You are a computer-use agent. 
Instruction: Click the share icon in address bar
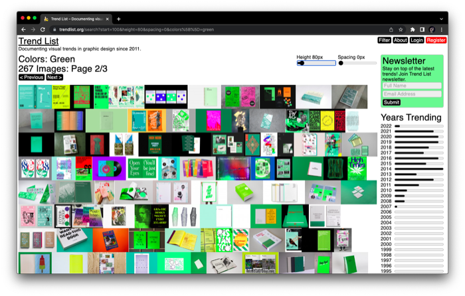(391, 30)
